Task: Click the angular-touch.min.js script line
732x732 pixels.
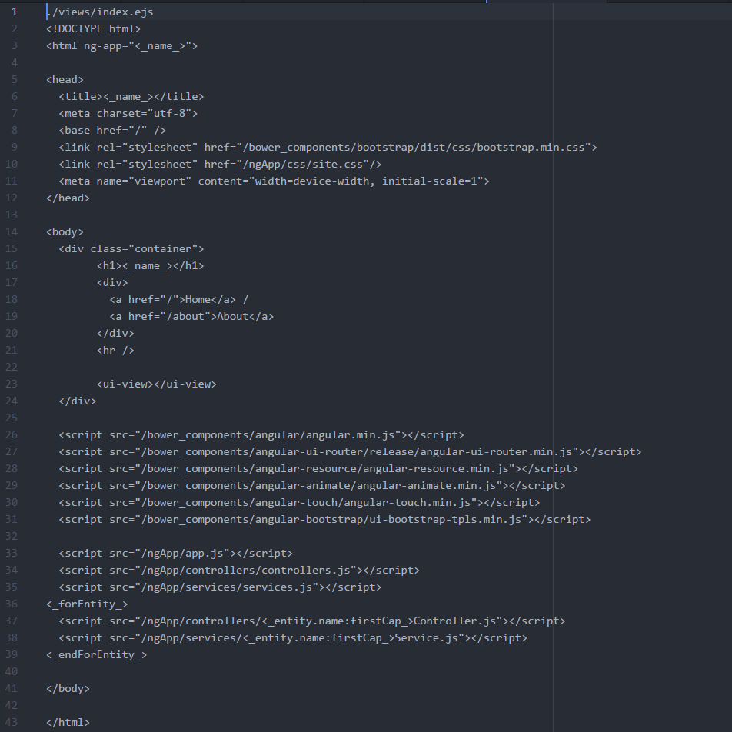Action: 299,503
